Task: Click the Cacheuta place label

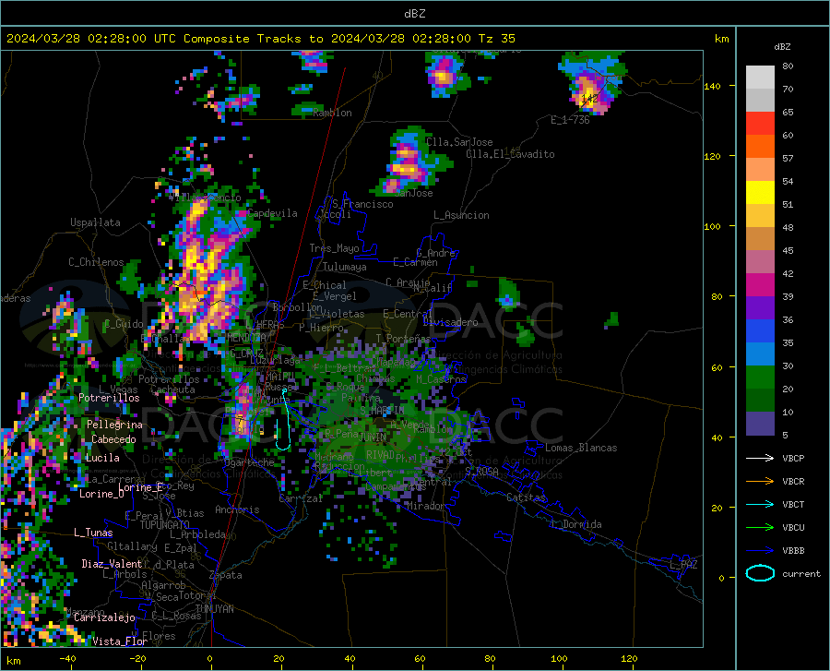Action: (172, 389)
